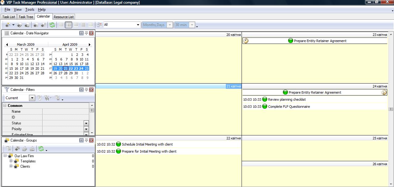Screen dimensions: 394x187
Task: Expand the Templates tree node
Action: 11,161
